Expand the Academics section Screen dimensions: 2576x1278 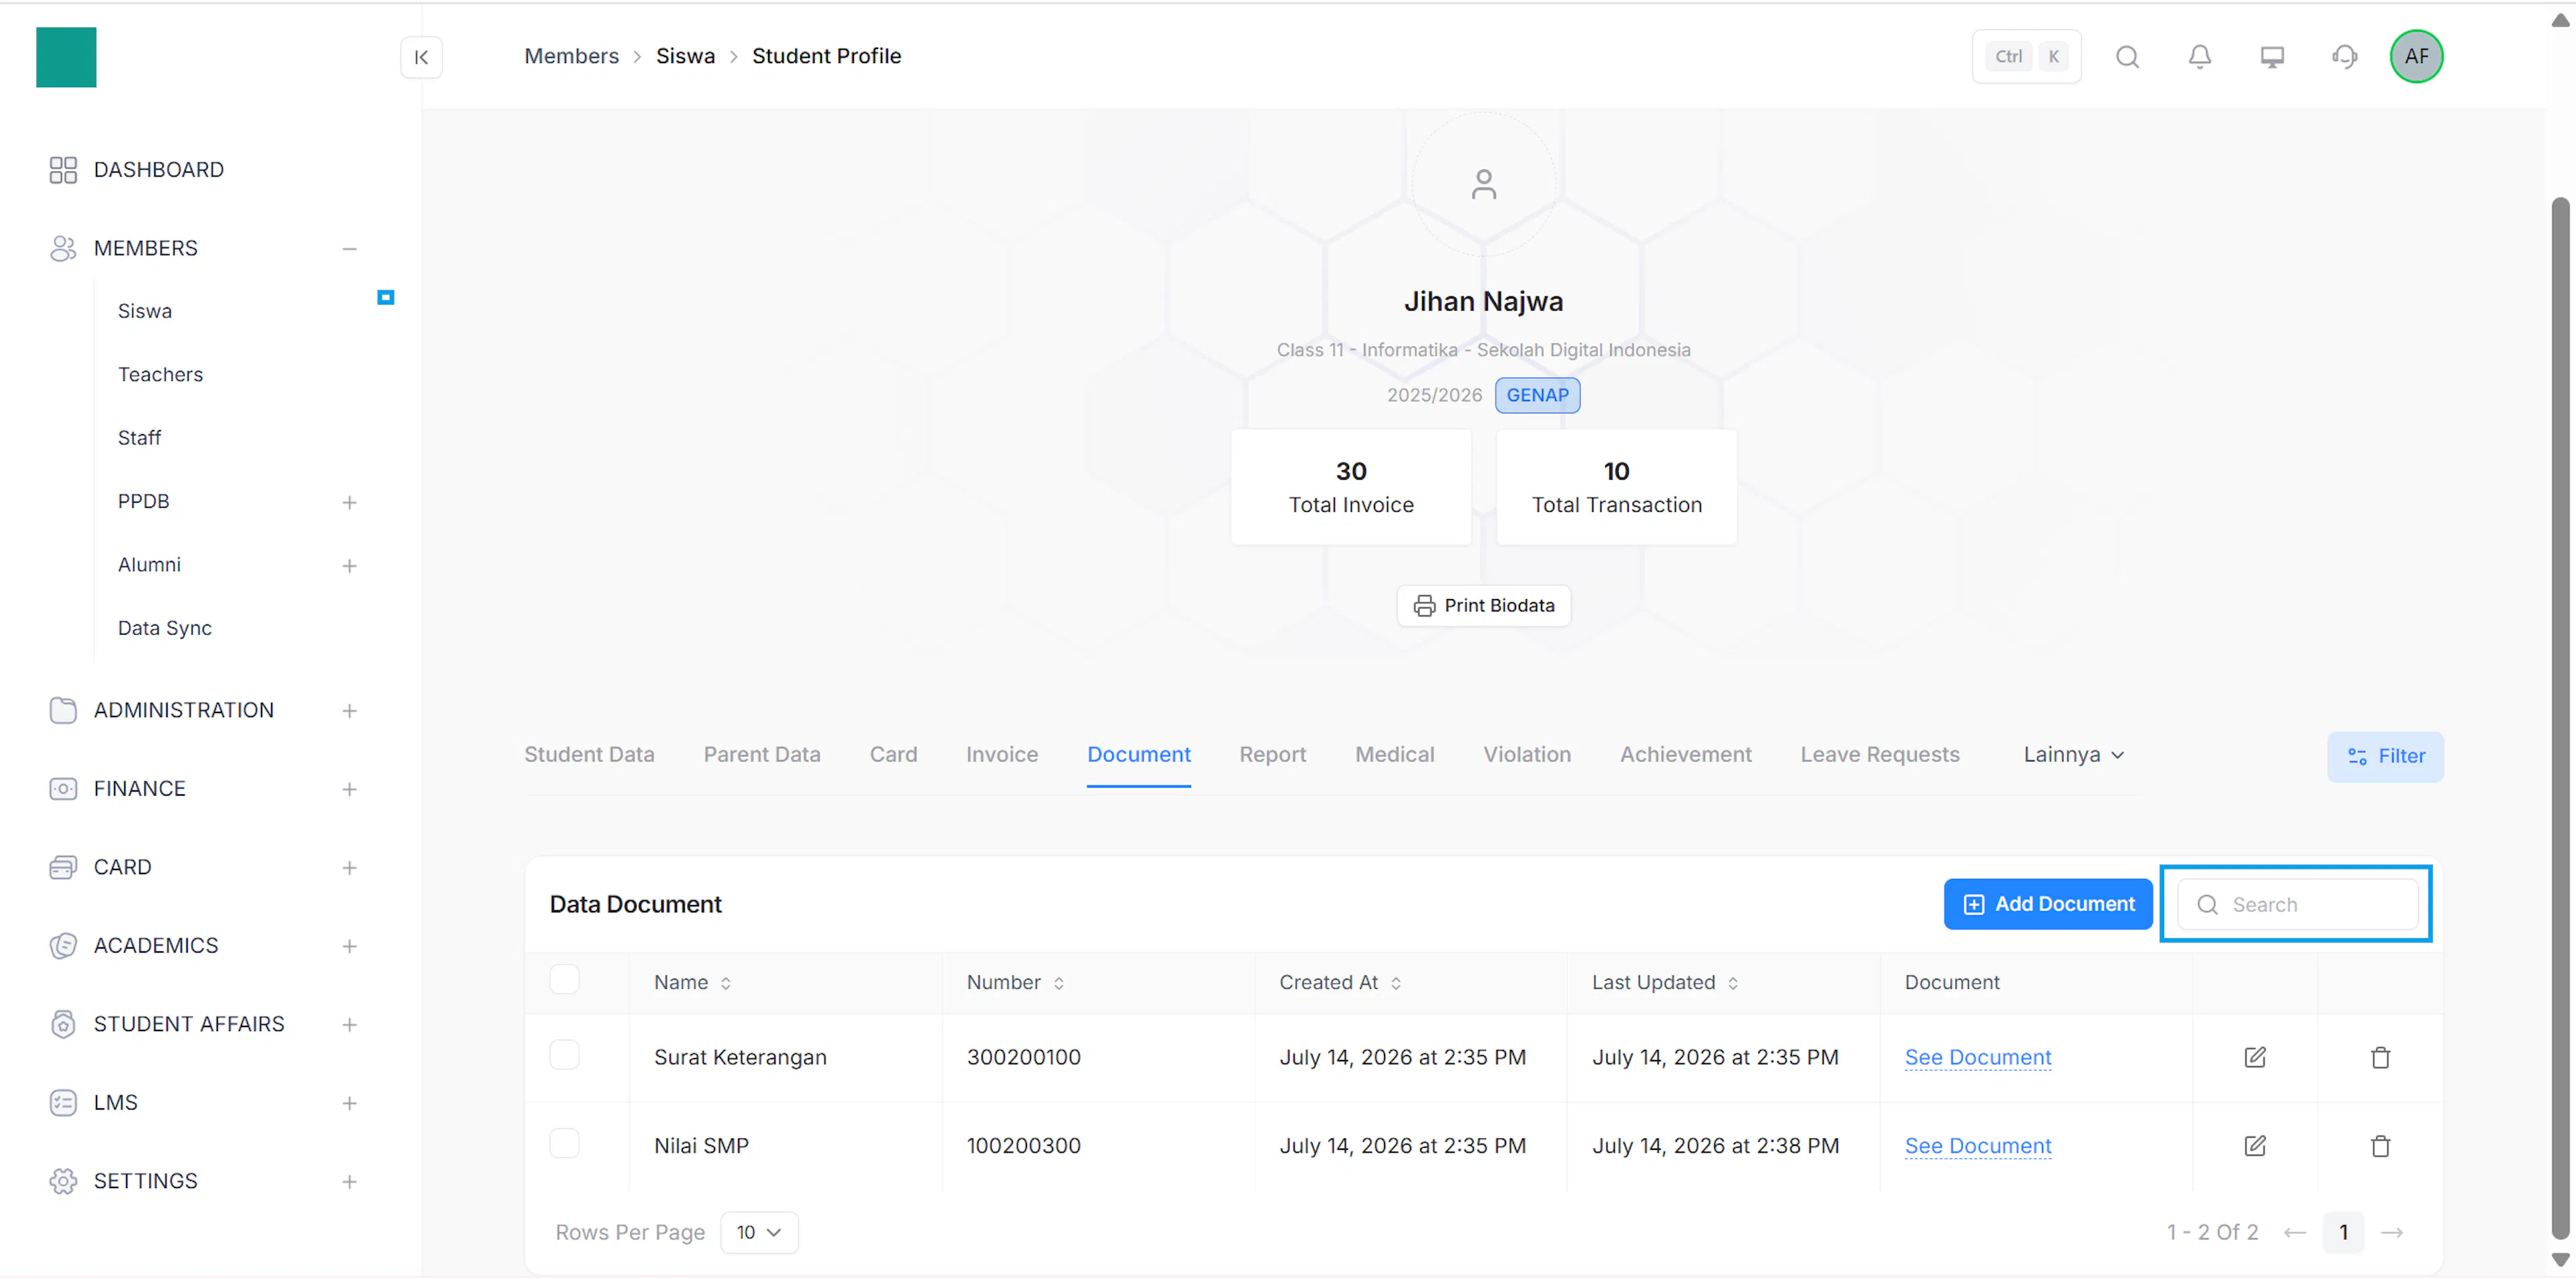tap(349, 946)
